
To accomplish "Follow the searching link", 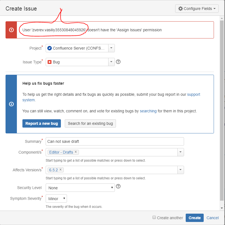I will click(x=148, y=111).
